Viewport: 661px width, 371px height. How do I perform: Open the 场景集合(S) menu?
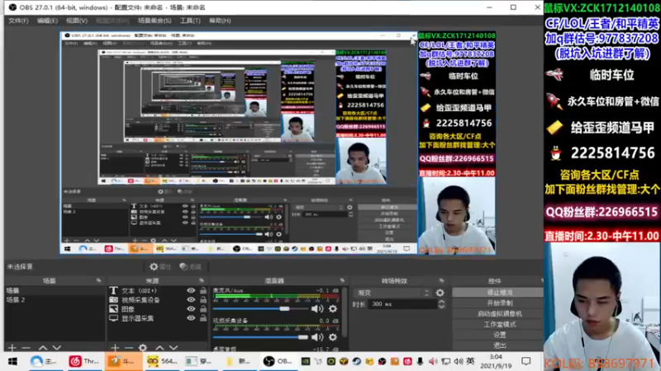(x=155, y=21)
